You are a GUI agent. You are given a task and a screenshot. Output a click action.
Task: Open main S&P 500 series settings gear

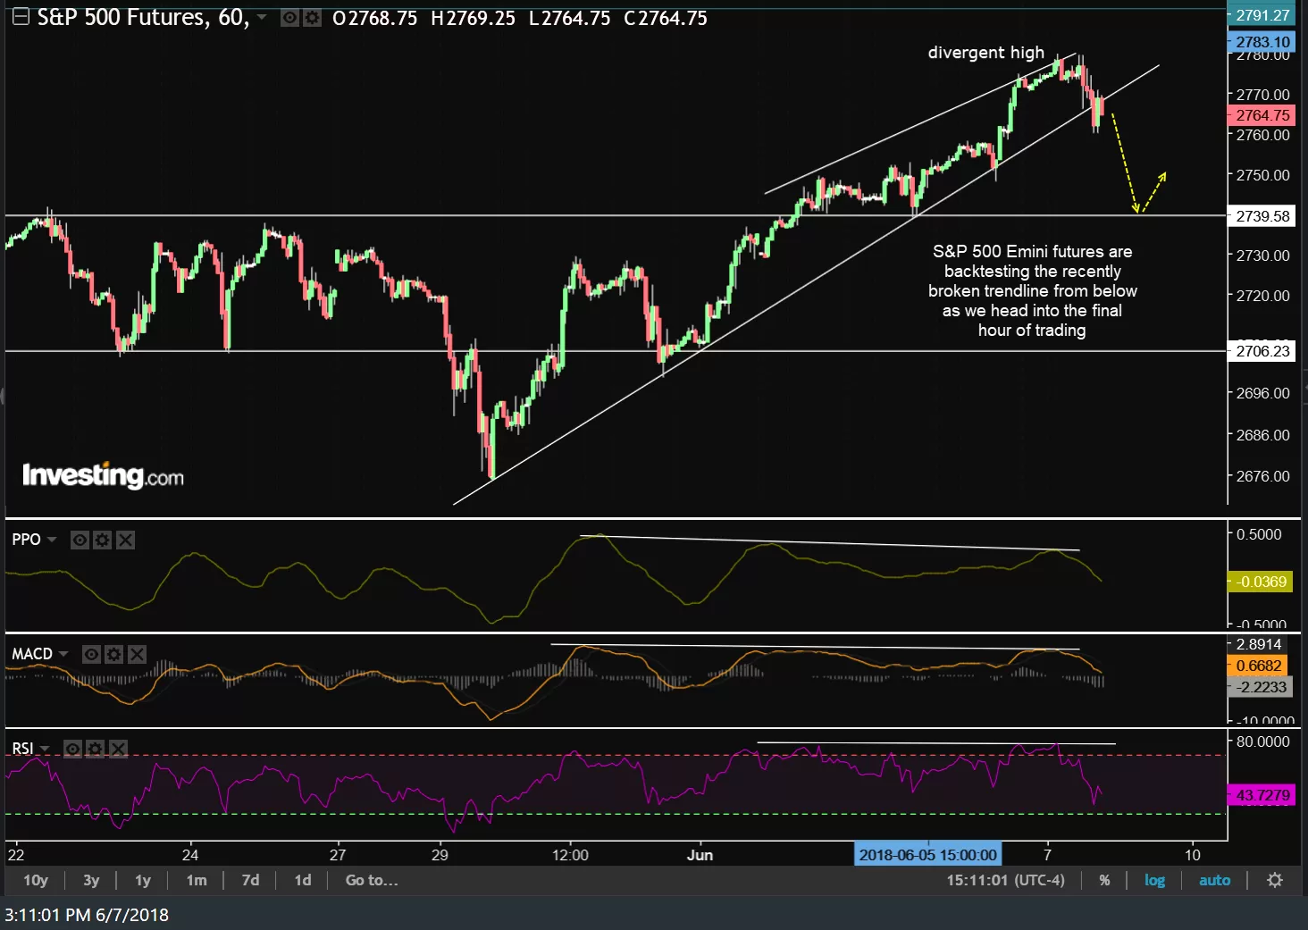click(312, 18)
